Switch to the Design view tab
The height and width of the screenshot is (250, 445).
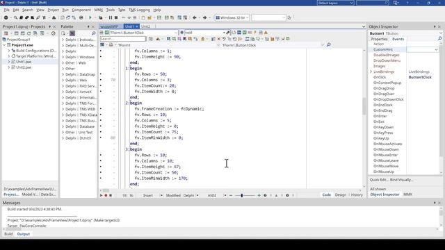click(340, 195)
